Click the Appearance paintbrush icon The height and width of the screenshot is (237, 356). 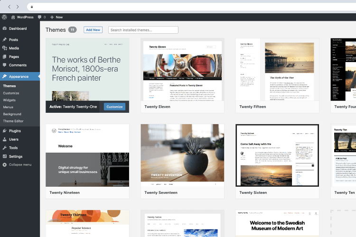5,76
